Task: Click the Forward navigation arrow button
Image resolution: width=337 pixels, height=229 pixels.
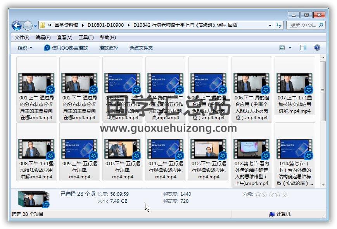Action: coord(28,26)
